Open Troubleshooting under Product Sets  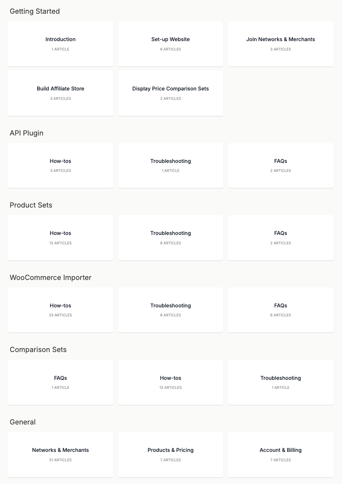(x=171, y=238)
